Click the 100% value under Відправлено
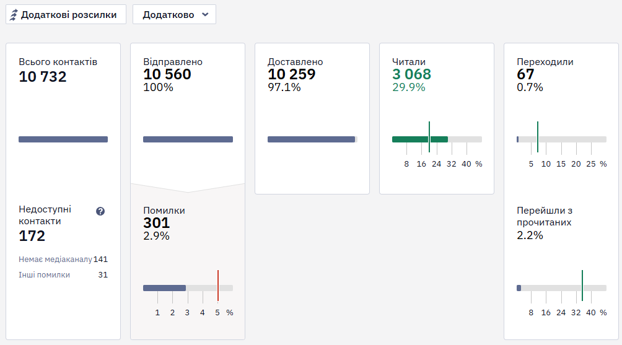The image size is (622, 345). tap(158, 87)
